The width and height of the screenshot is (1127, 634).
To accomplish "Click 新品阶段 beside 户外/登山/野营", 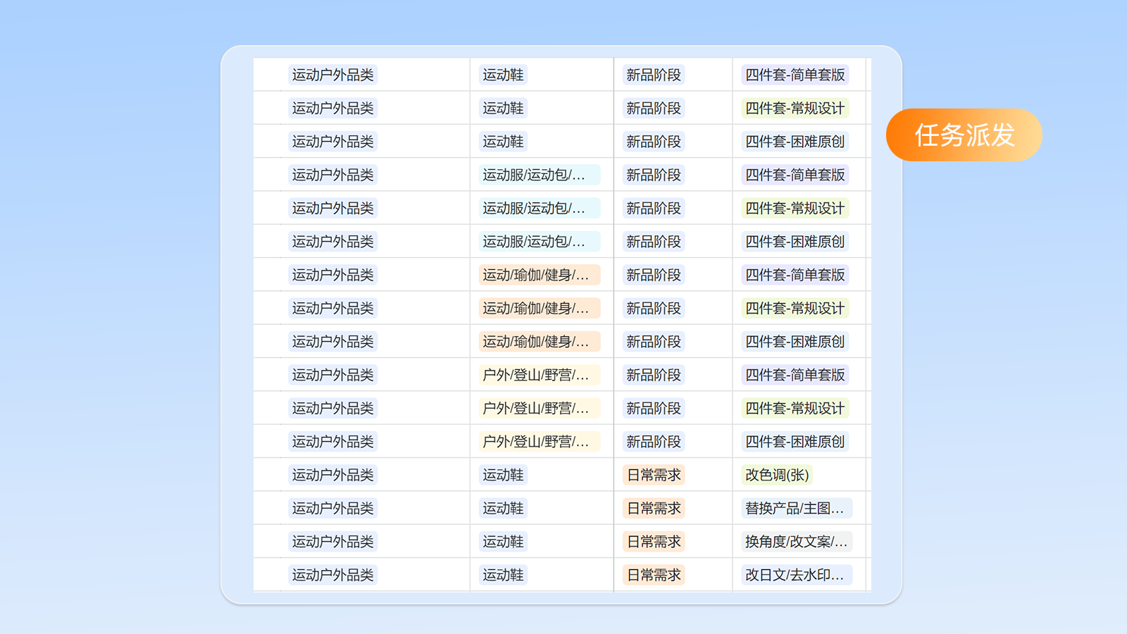I will (652, 374).
